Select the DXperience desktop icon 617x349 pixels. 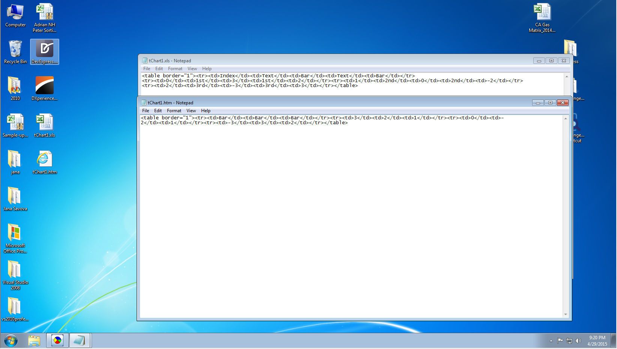click(44, 89)
